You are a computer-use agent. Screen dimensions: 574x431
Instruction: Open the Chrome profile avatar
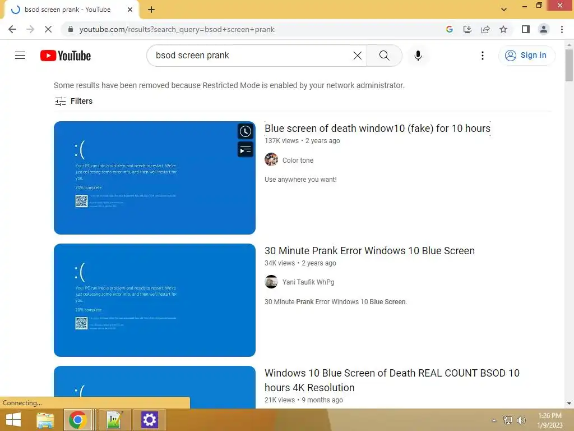pos(544,29)
